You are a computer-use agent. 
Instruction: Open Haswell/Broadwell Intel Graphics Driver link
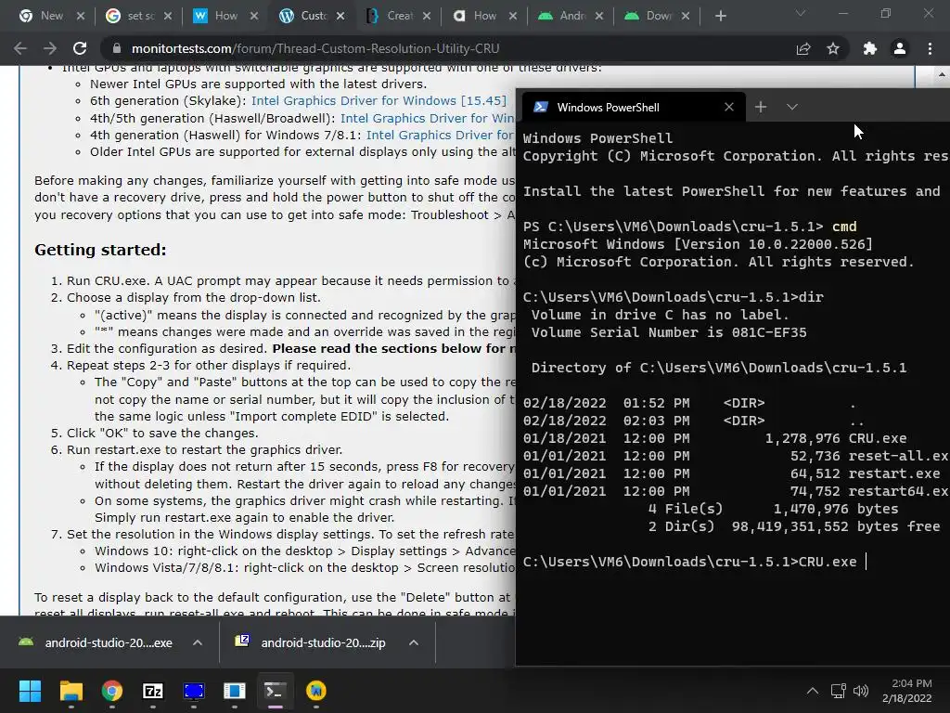pos(427,118)
